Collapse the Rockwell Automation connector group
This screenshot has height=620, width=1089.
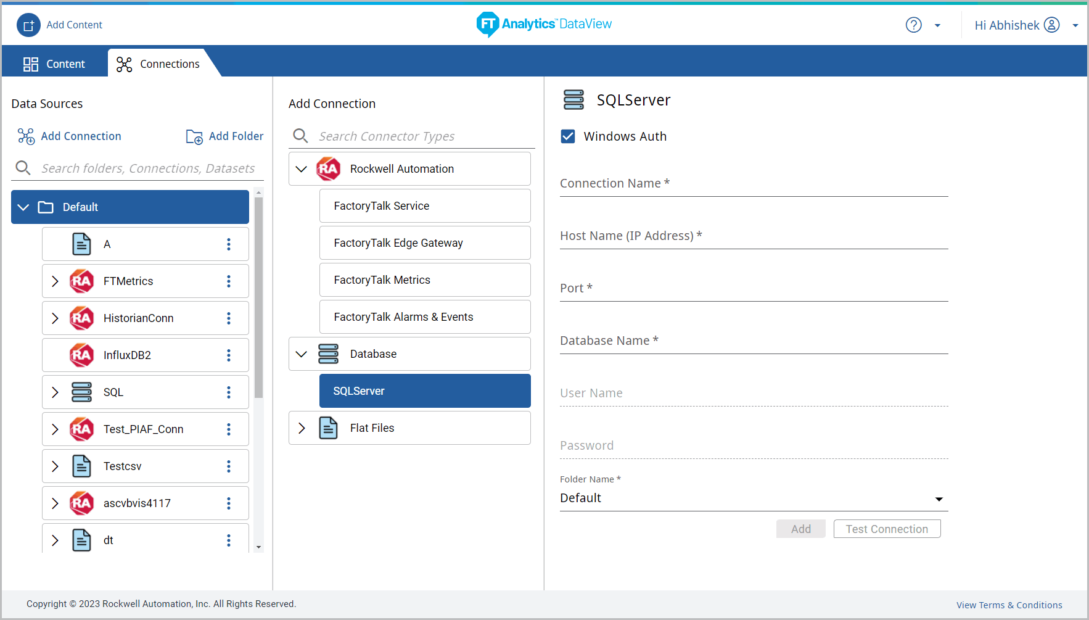point(302,169)
